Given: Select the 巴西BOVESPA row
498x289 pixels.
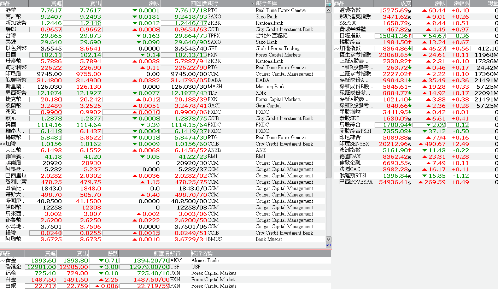Looking at the screenshot, I should (x=416, y=182).
